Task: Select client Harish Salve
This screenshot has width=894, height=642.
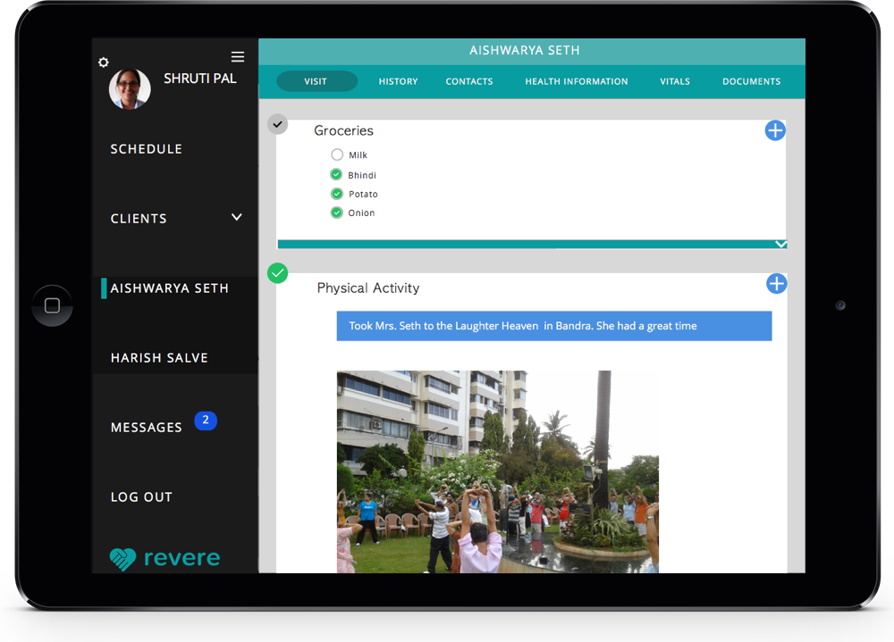Action: [159, 358]
